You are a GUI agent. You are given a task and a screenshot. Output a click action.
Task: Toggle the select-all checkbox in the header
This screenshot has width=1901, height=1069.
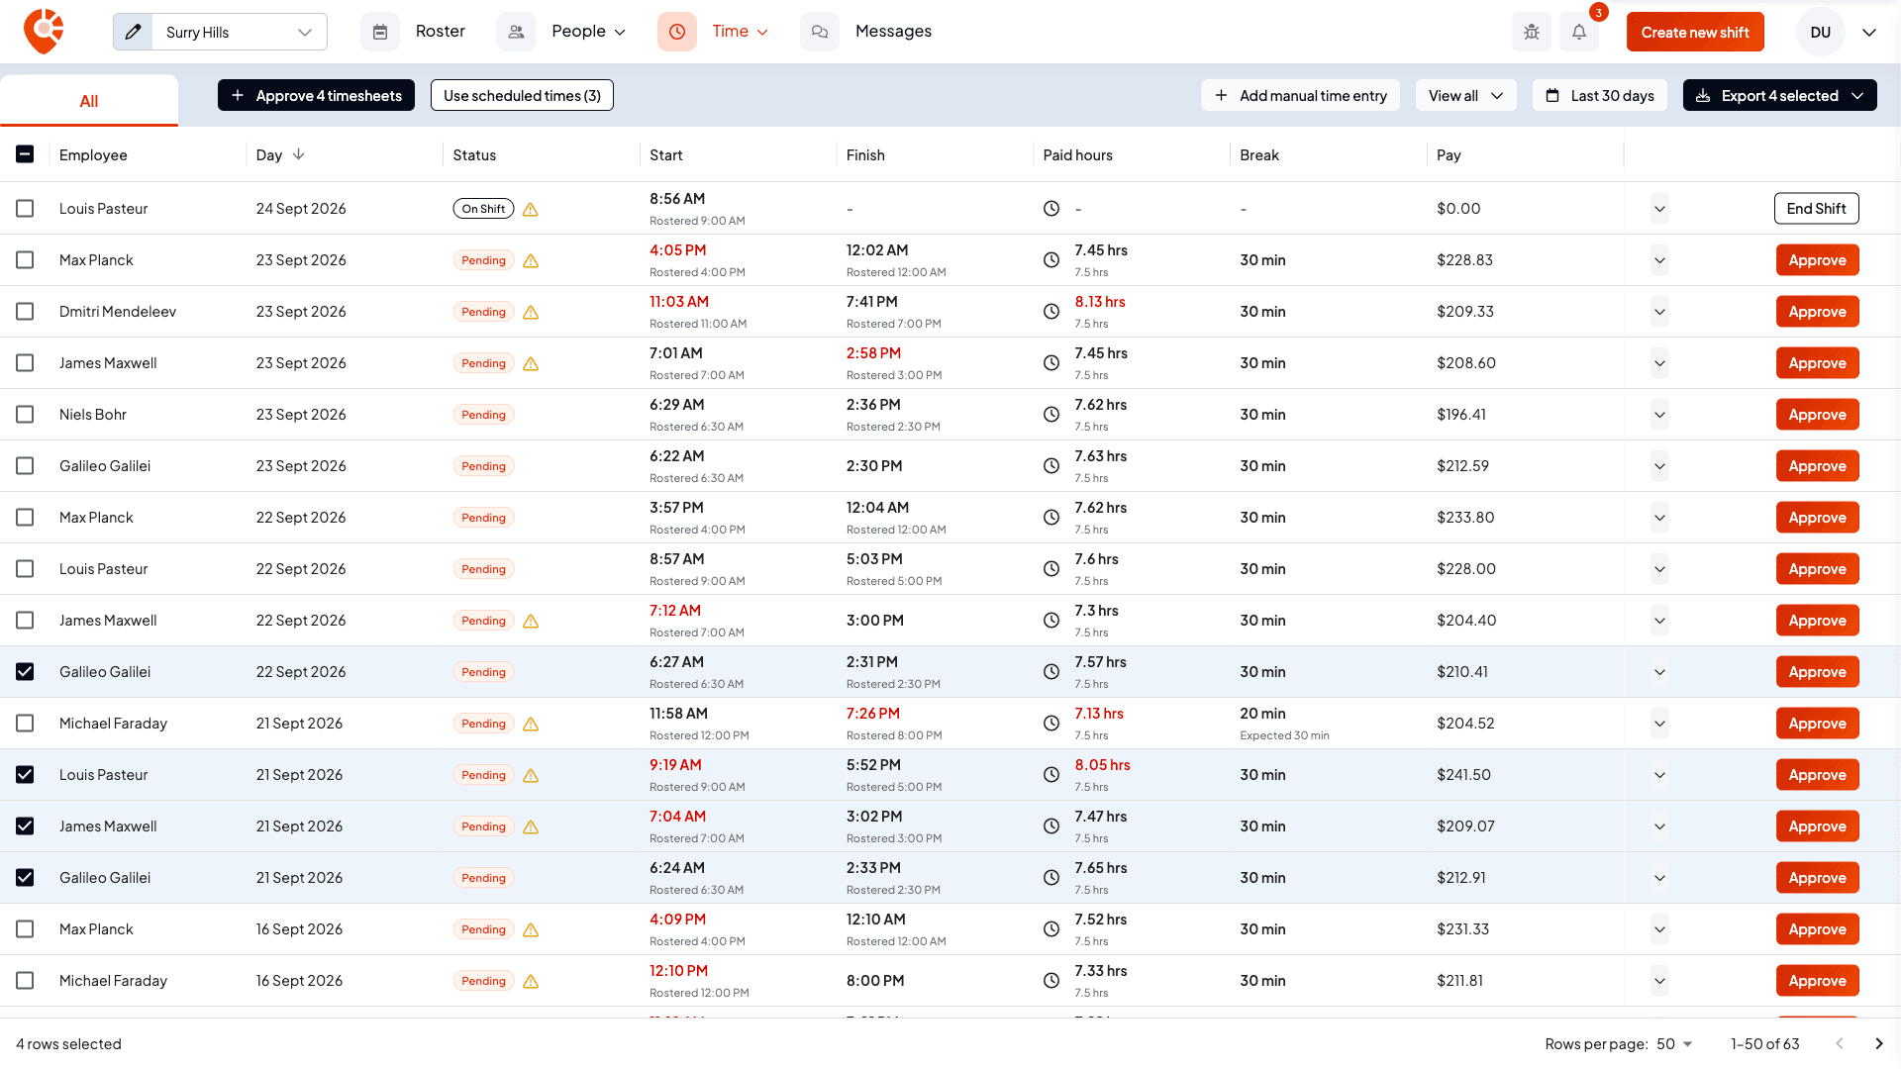(25, 154)
